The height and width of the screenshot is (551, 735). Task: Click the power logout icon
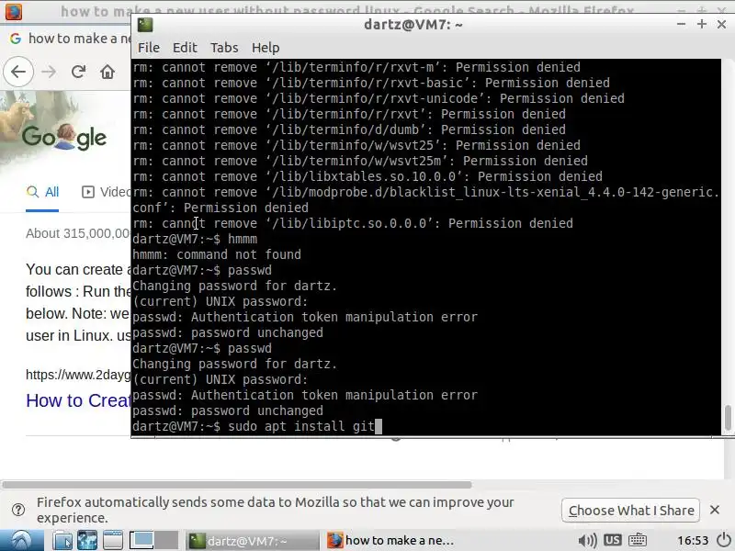point(725,540)
